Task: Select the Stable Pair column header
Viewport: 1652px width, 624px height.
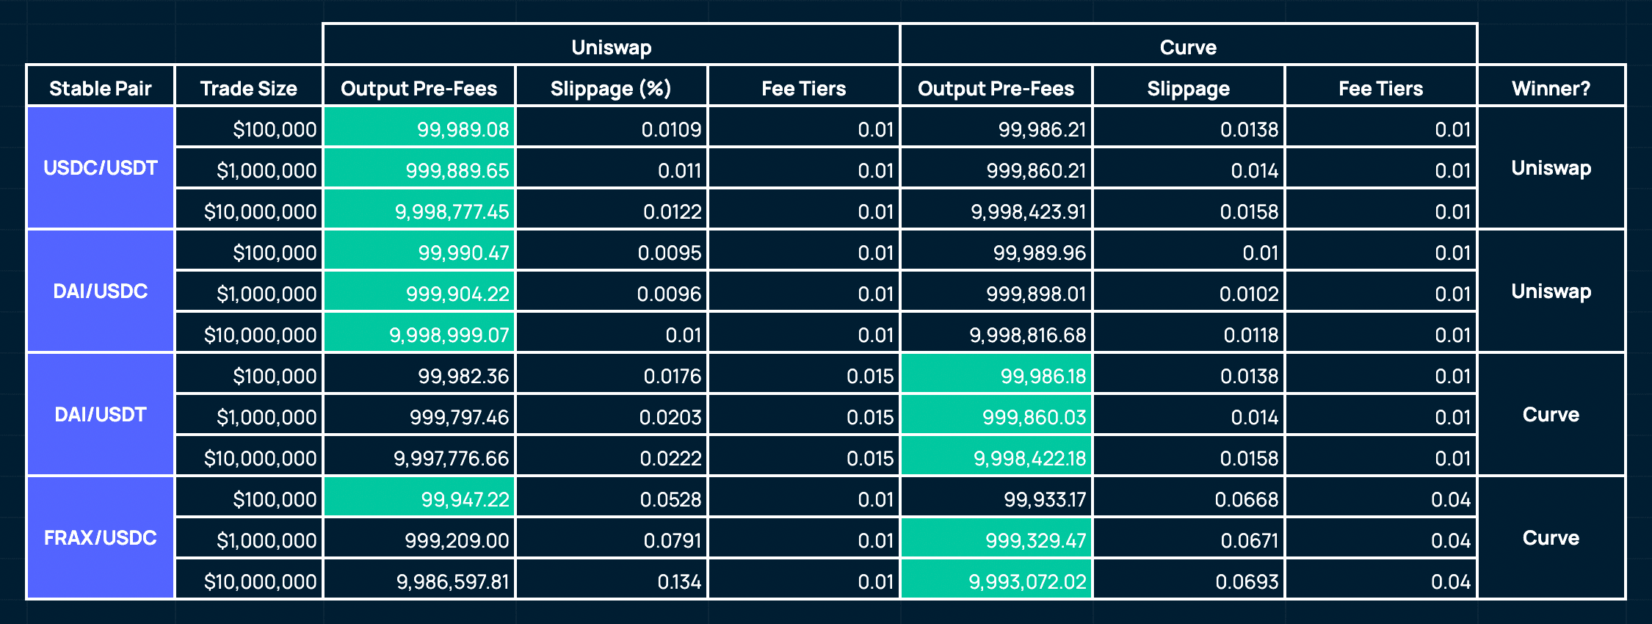Action: 101,87
